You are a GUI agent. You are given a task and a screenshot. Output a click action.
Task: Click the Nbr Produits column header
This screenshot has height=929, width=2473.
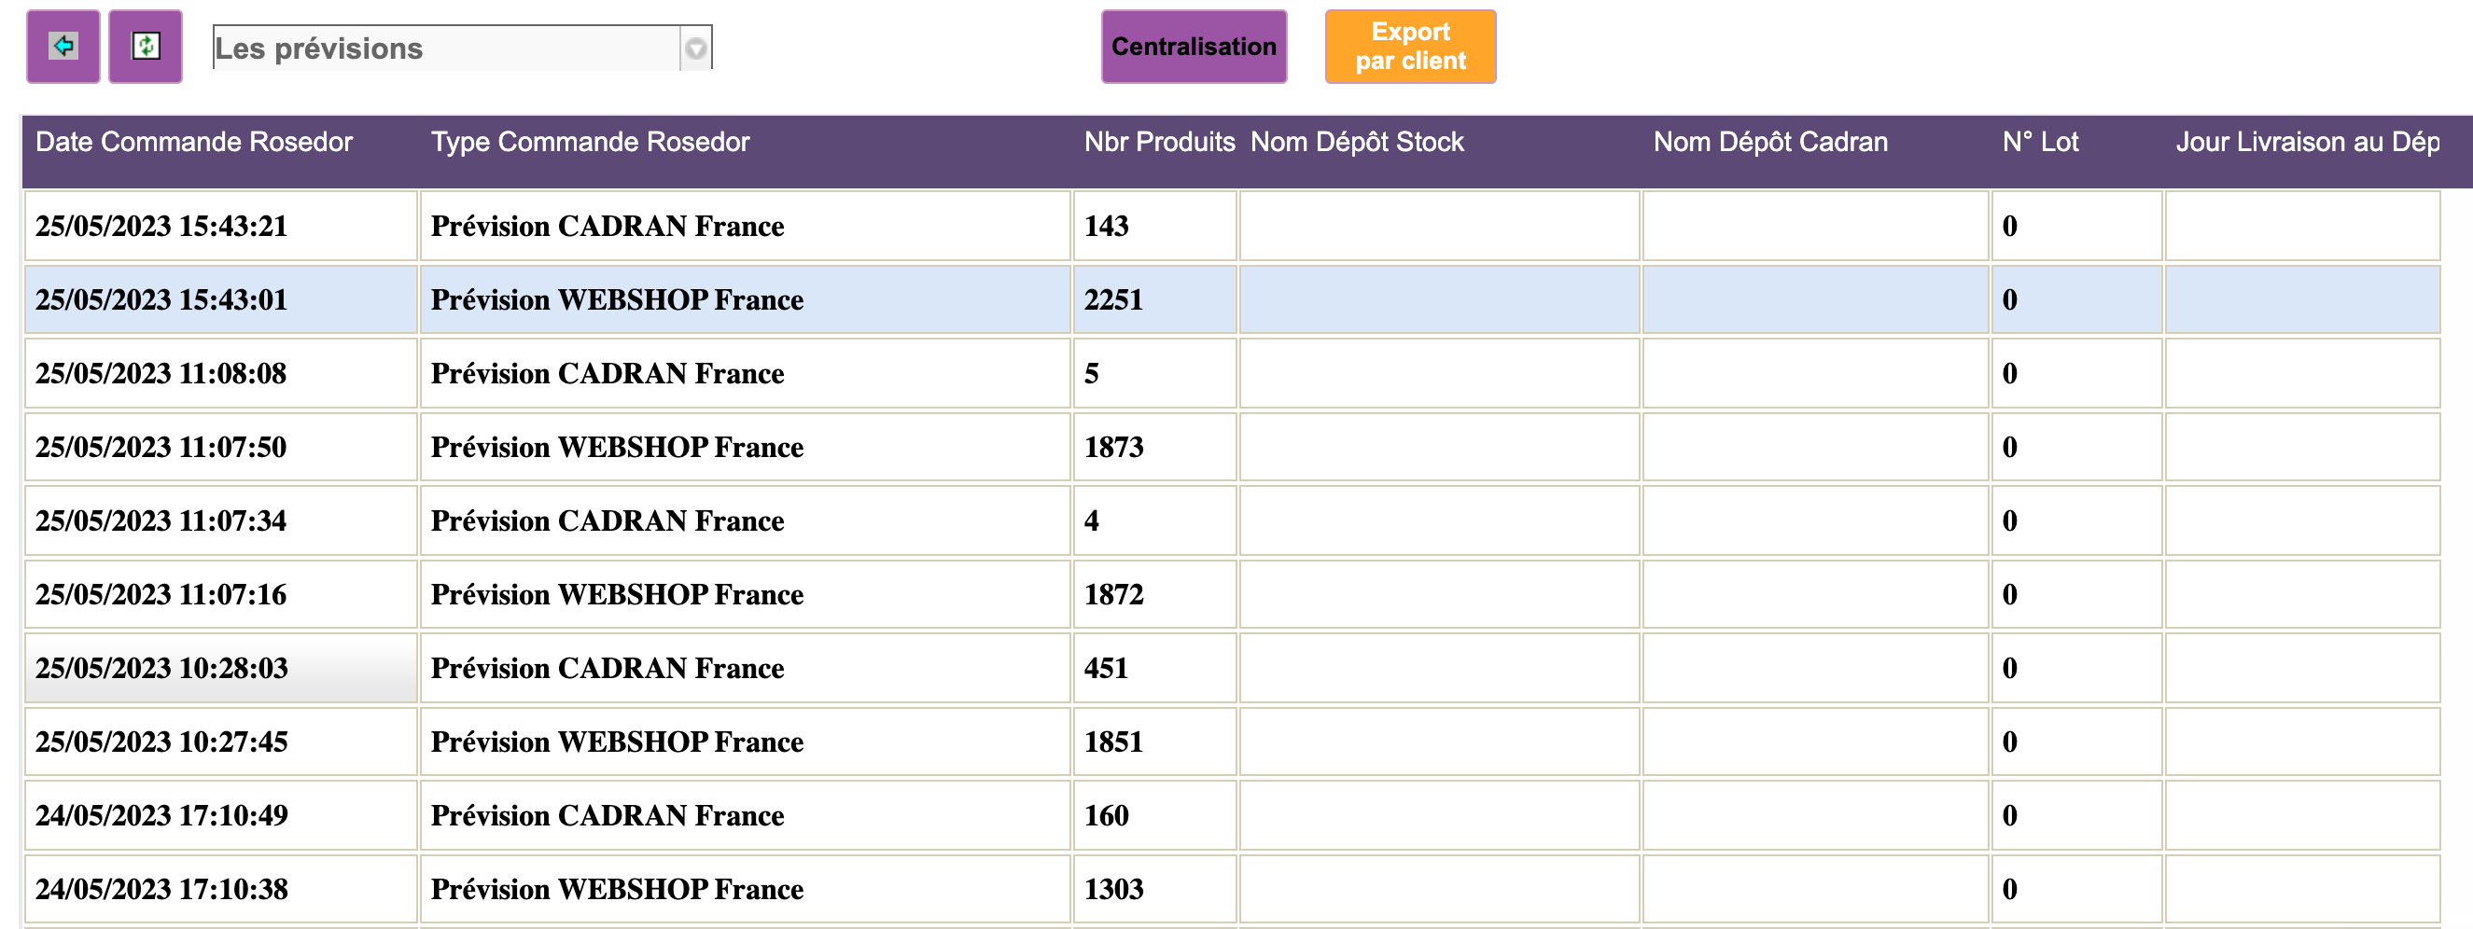(1159, 142)
